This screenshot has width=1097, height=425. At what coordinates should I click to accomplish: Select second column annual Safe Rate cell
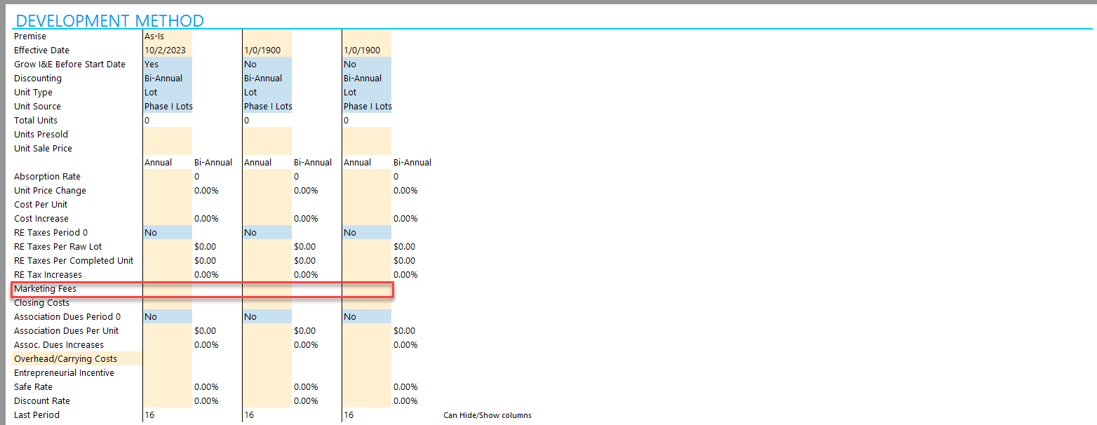pos(267,386)
